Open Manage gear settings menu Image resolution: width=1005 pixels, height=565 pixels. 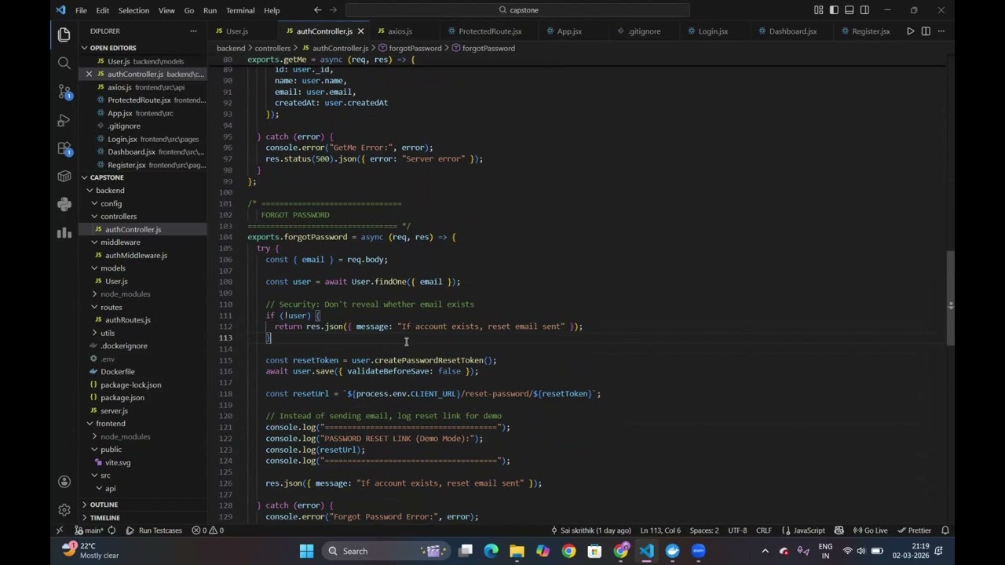pos(64,510)
